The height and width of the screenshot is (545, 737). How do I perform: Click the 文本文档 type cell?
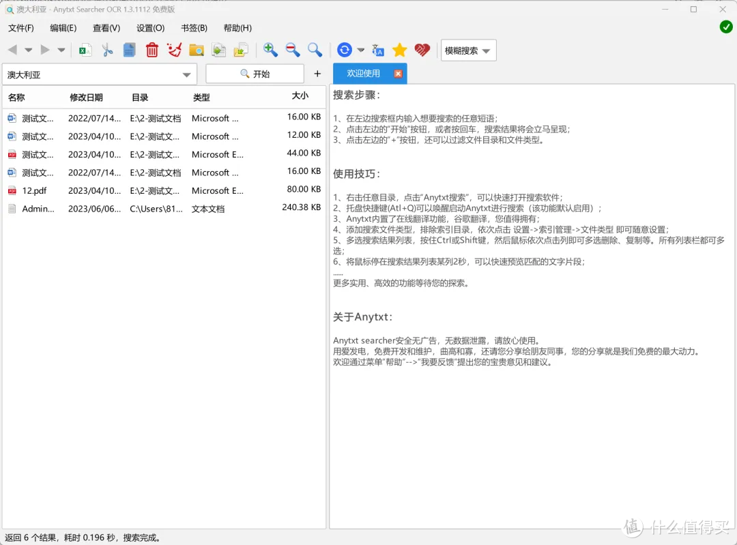[x=208, y=209]
